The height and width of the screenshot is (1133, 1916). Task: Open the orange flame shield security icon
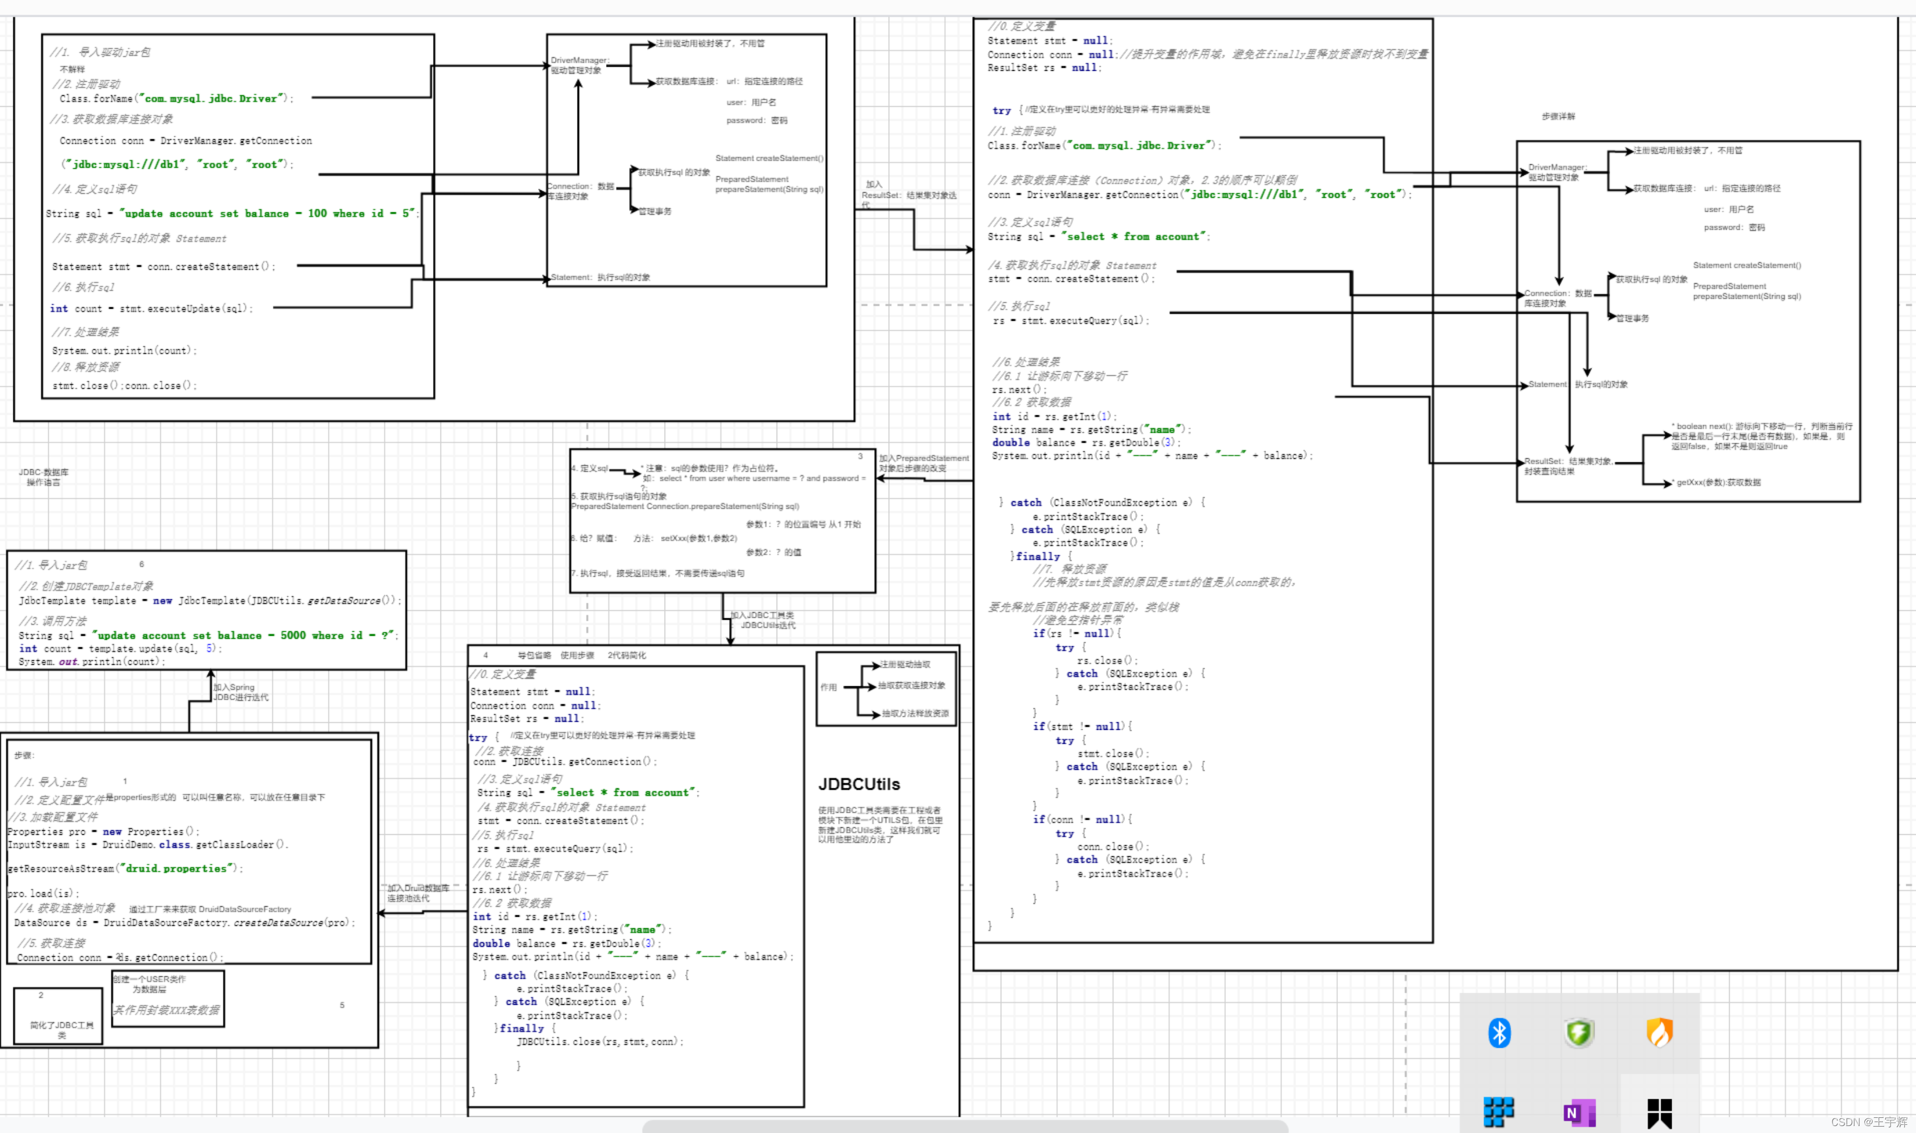click(x=1659, y=1032)
